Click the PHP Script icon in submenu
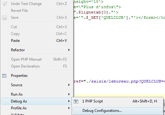Image resolution: width=165 pixels, height=115 pixels. coord(76,102)
